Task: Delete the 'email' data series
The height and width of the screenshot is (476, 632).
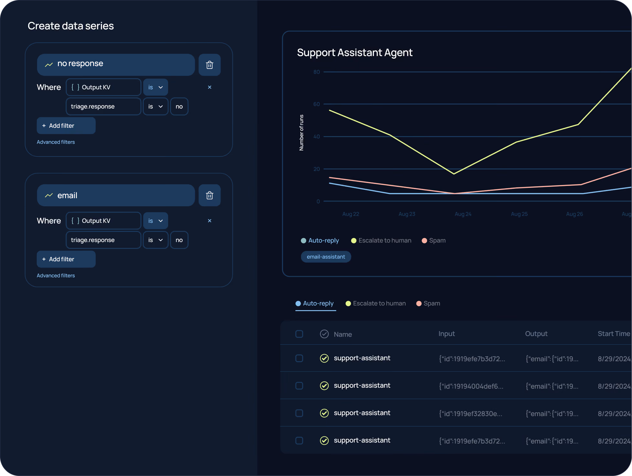Action: pos(209,195)
